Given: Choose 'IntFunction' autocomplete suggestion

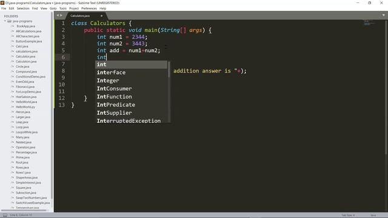Looking at the screenshot, I should tap(131, 97).
